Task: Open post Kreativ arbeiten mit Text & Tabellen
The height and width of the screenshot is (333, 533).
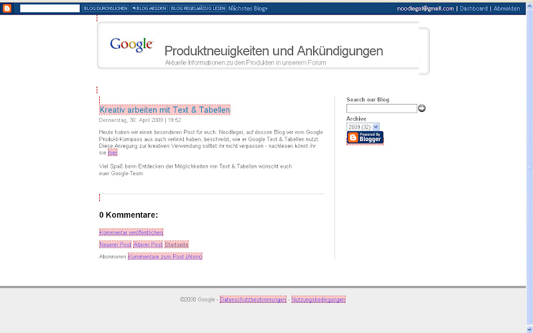Action: 165,110
